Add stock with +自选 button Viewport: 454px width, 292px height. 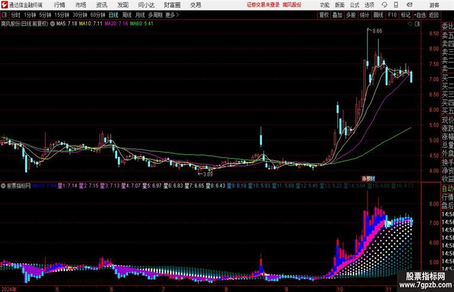[x=420, y=15]
